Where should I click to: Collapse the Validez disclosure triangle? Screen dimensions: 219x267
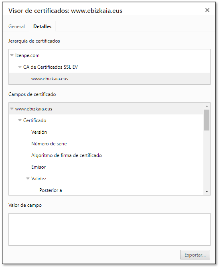point(28,179)
